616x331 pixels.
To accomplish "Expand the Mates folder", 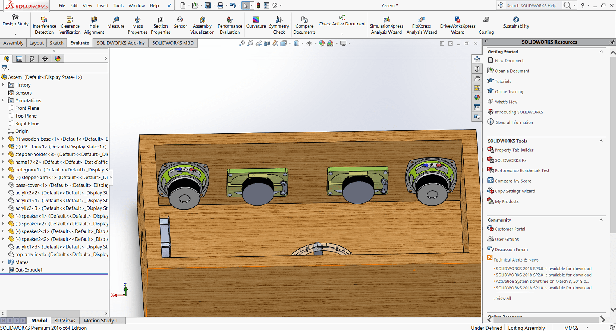I will click(x=3, y=262).
